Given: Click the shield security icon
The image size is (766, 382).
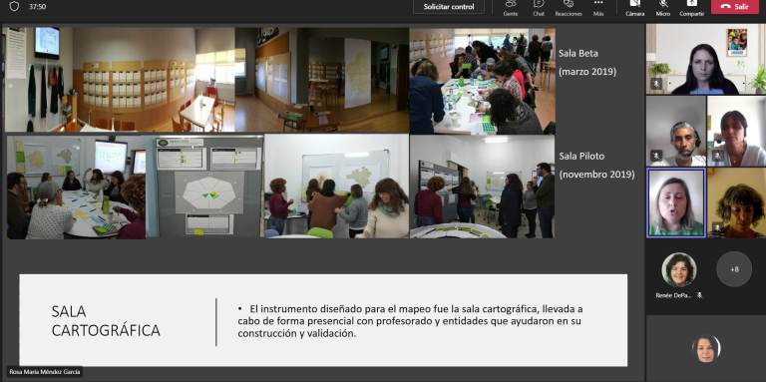Looking at the screenshot, I should pyautogui.click(x=14, y=6).
